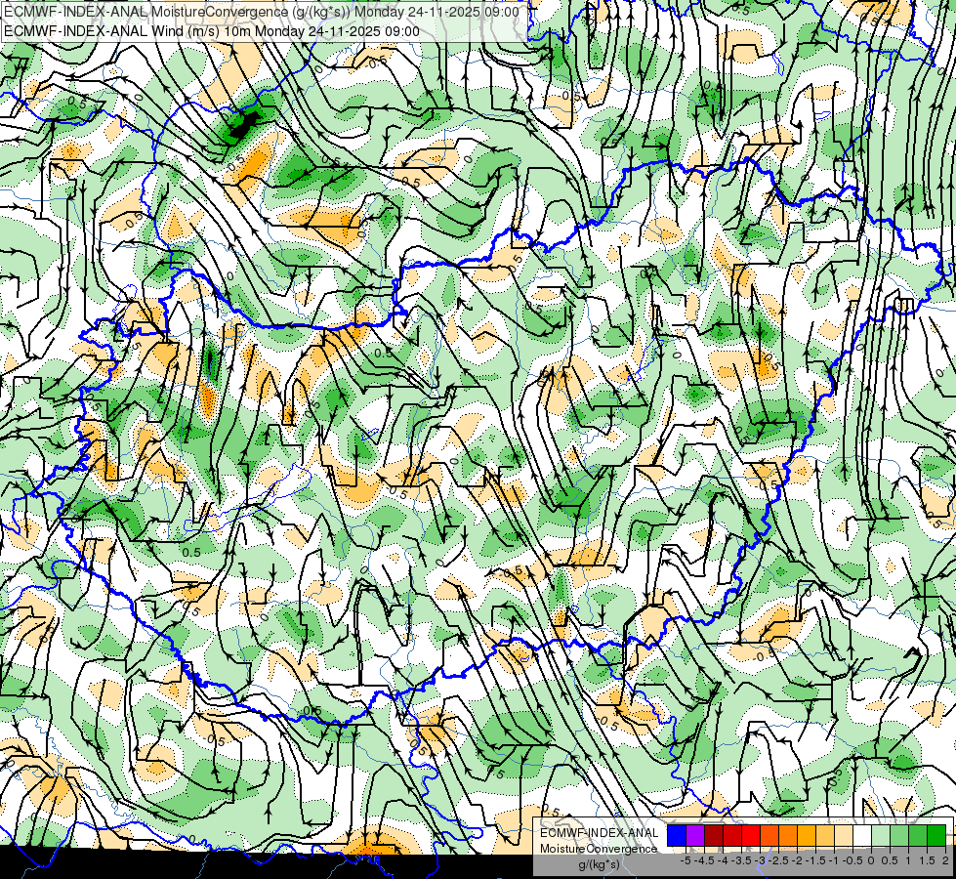Click the purple legend color swatch
Image resolution: width=956 pixels, height=879 pixels.
point(695,836)
